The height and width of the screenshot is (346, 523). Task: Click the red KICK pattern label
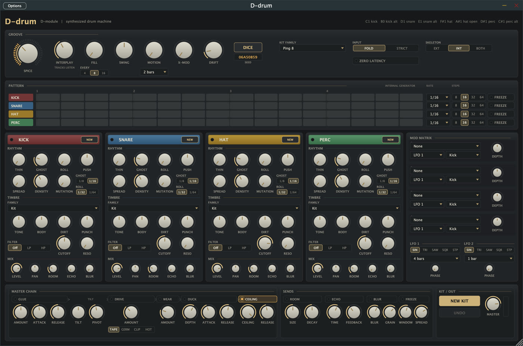pyautogui.click(x=21, y=98)
